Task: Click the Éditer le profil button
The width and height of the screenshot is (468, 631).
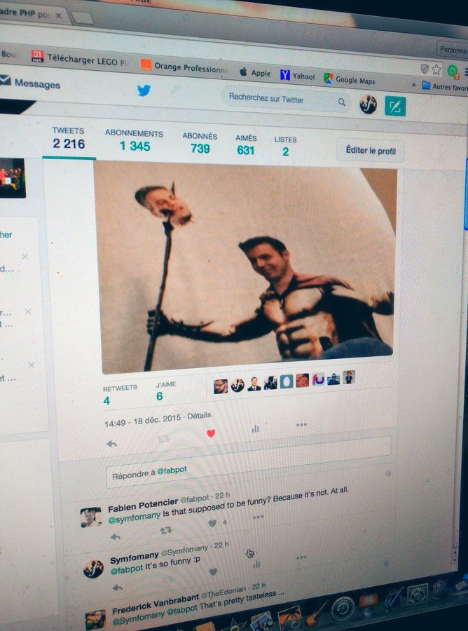Action: tap(371, 151)
